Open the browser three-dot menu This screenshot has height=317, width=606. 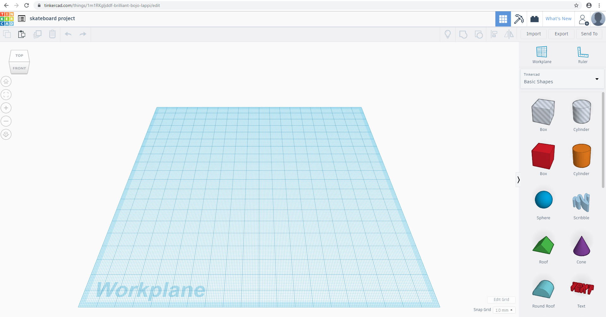pos(599,5)
